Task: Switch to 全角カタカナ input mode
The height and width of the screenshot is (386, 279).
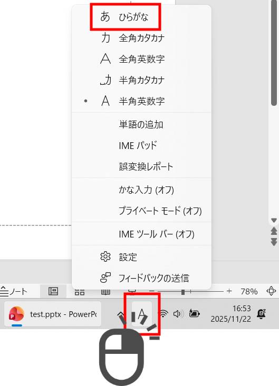Action: click(x=141, y=38)
